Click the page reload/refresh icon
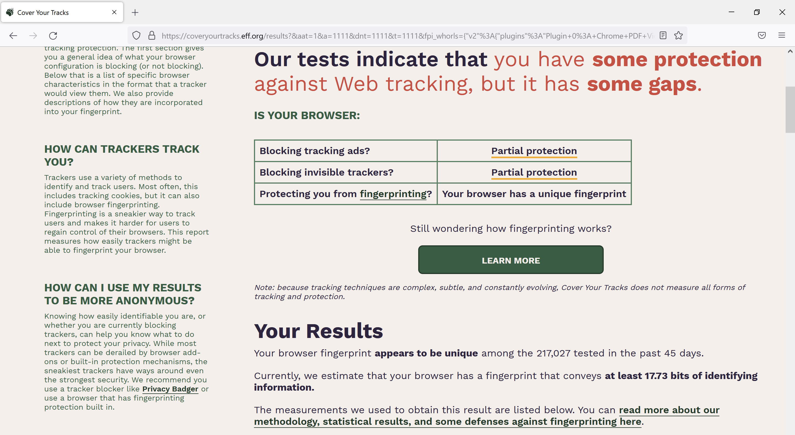The image size is (795, 435). coord(53,36)
